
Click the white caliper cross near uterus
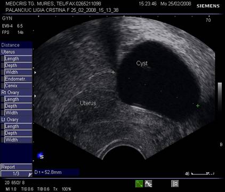pyautogui.click(x=113, y=72)
